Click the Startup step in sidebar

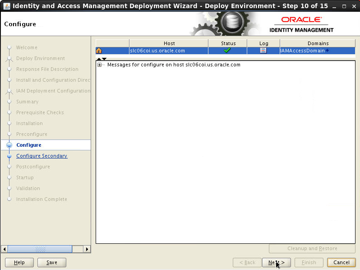pyautogui.click(x=25, y=177)
